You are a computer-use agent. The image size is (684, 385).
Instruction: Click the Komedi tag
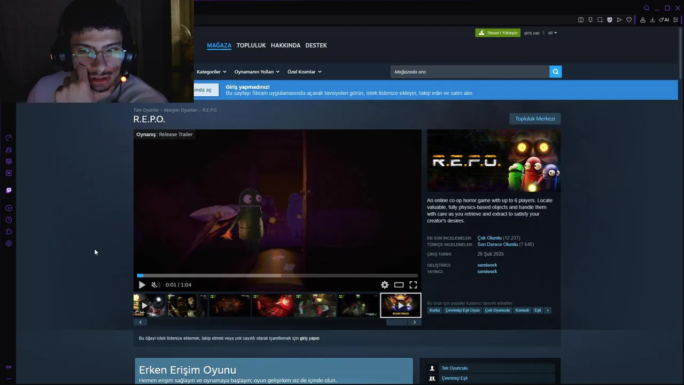(x=522, y=310)
